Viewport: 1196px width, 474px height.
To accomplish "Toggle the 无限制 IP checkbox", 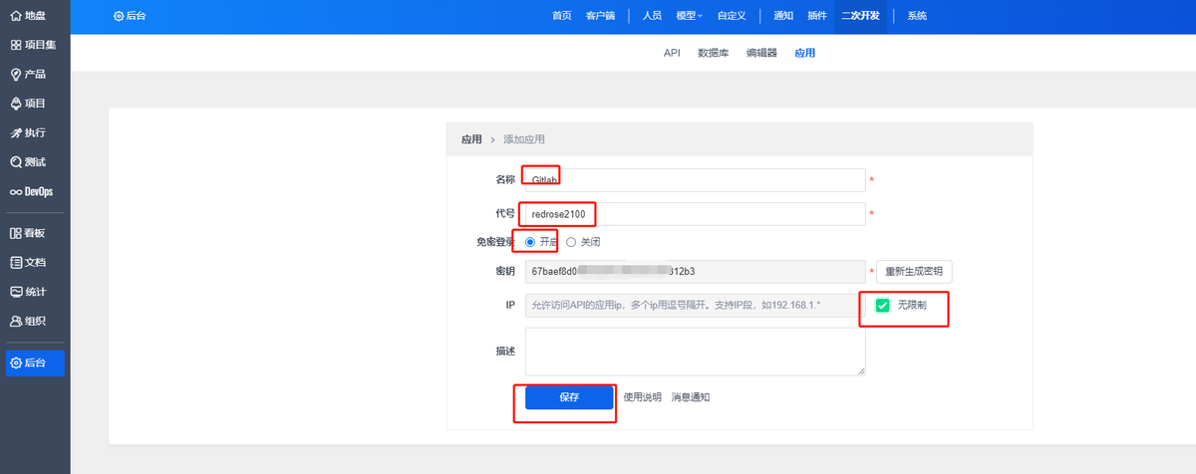I will click(882, 306).
